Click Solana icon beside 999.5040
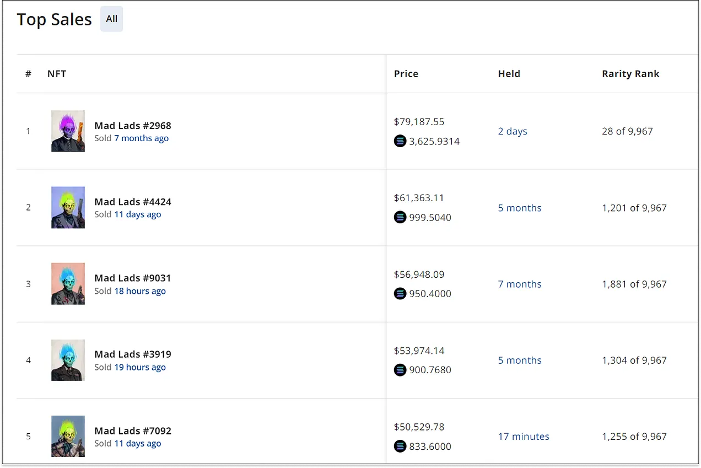 tap(400, 217)
